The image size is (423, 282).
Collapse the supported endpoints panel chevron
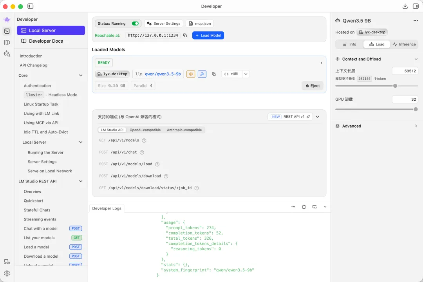click(318, 117)
